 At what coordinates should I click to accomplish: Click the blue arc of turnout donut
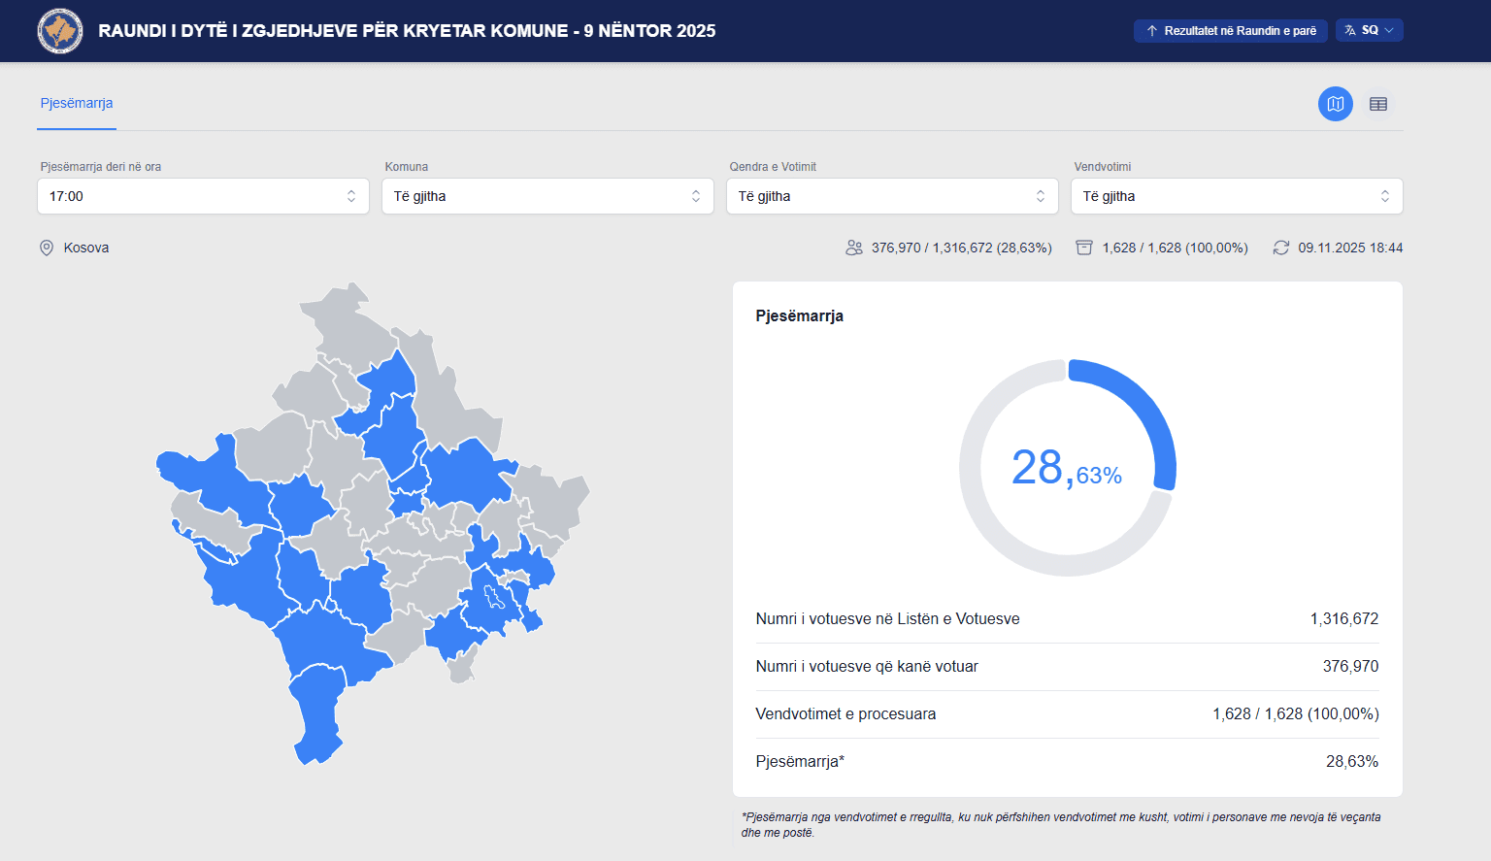[x=1145, y=408]
